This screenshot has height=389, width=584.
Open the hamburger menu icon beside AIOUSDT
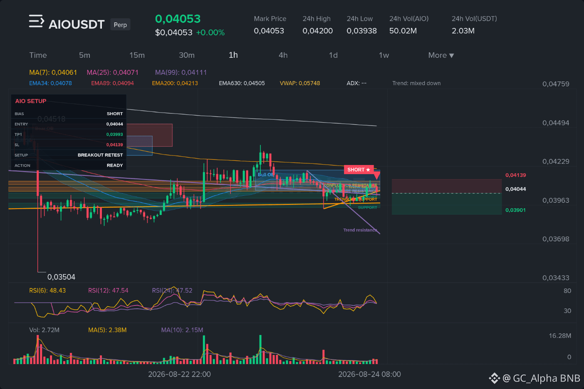(36, 21)
